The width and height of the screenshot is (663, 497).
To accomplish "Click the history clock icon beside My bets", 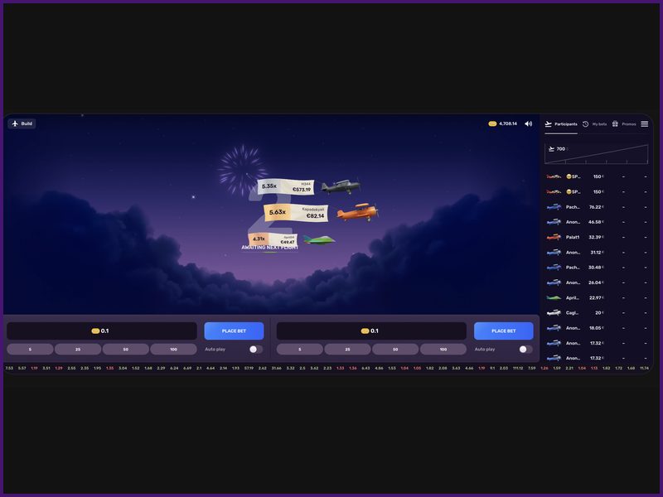I will click(586, 124).
